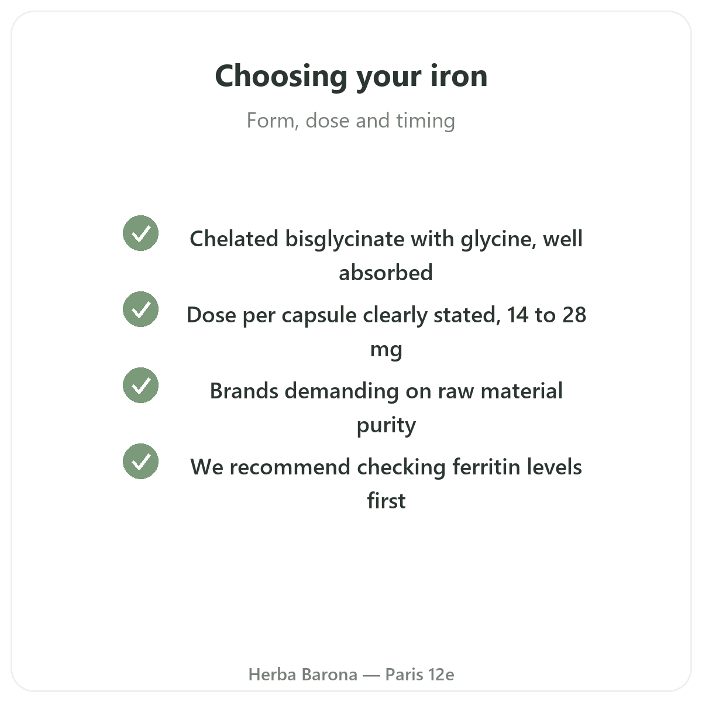The width and height of the screenshot is (702, 702).
Task: Click the word 'purity'
Action: pos(386,425)
